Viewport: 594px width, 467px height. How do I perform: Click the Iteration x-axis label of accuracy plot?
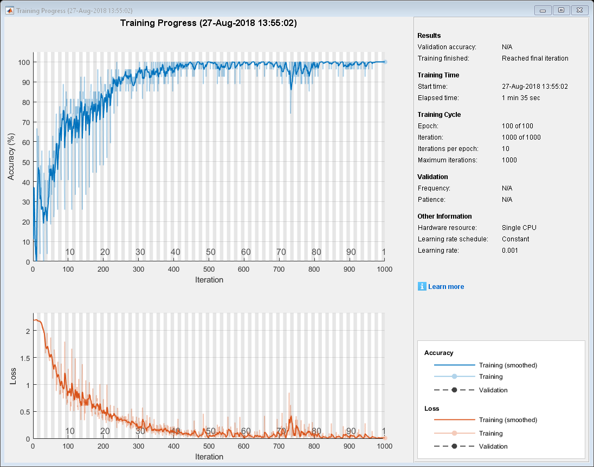point(209,280)
